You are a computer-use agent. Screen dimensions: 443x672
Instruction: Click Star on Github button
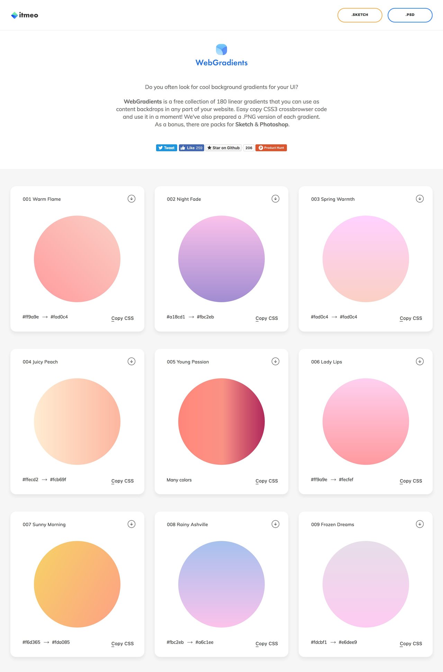pos(223,148)
